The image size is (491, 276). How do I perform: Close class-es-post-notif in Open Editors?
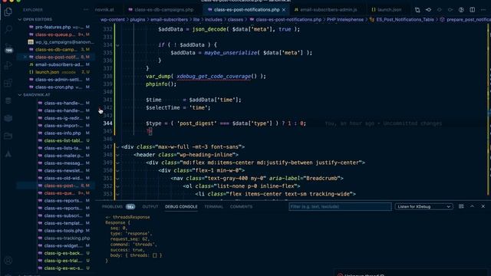(x=25, y=57)
